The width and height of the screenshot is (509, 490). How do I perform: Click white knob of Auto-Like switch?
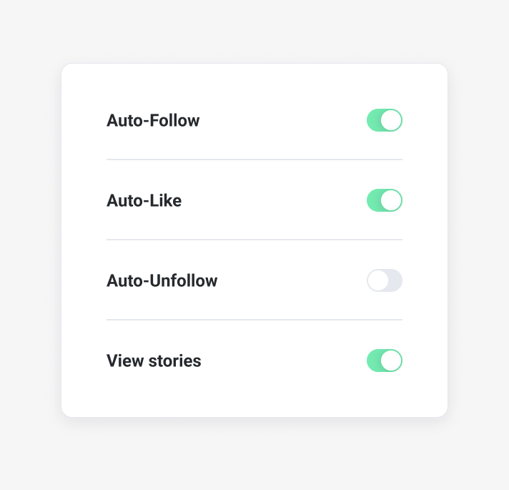coord(391,200)
